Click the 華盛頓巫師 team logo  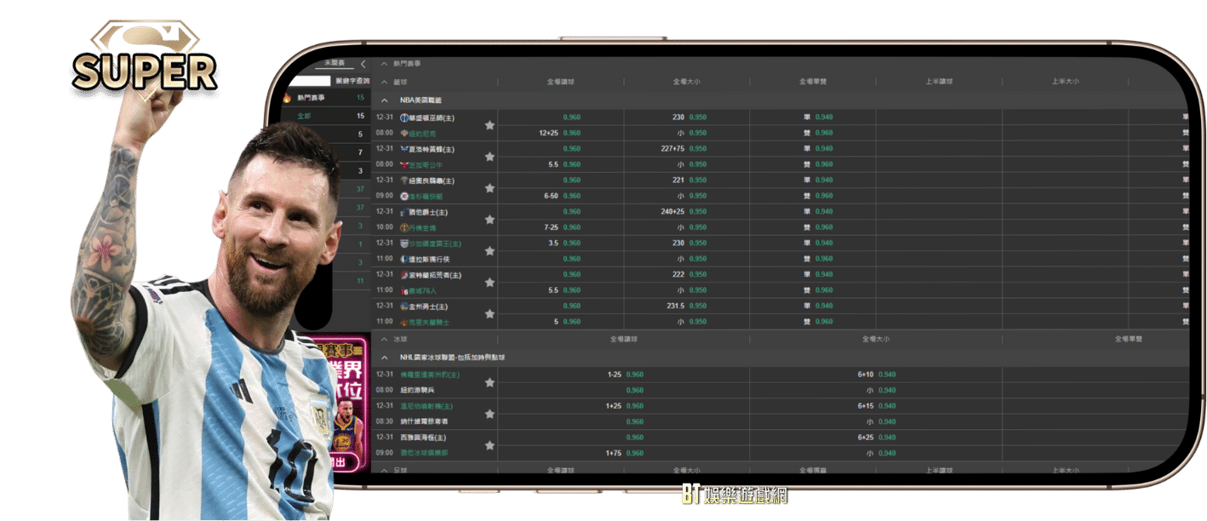coord(404,117)
